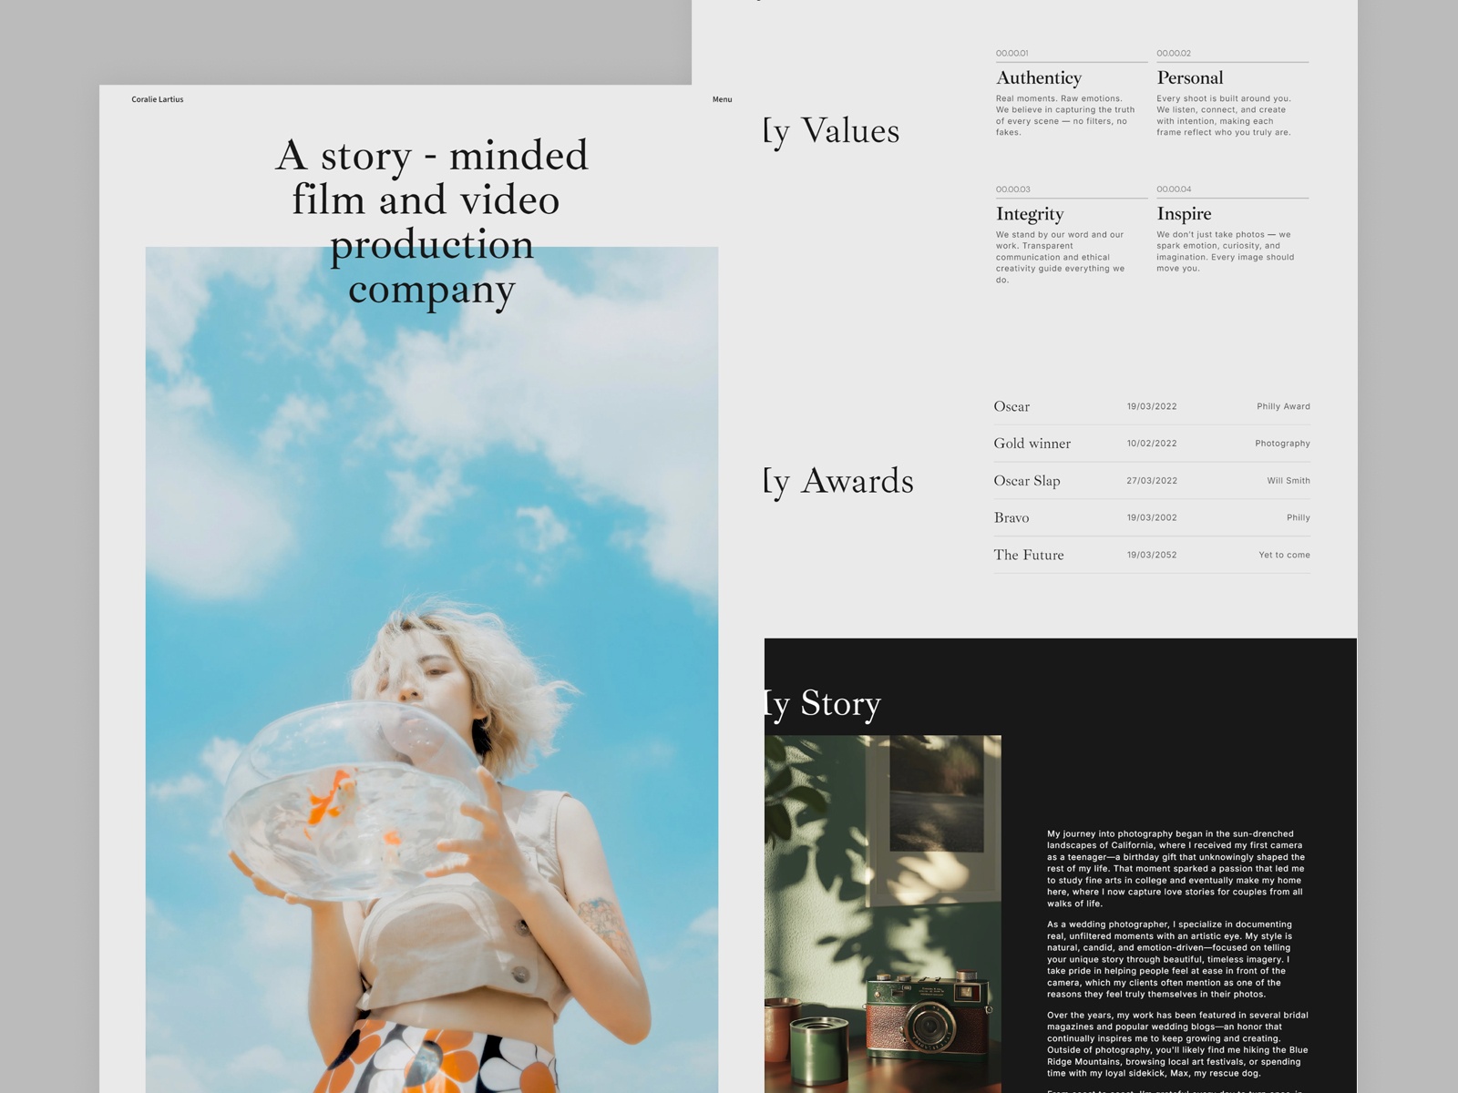The image size is (1458, 1093).
Task: Click the My Values section heading
Action: pyautogui.click(x=832, y=131)
